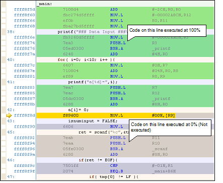This screenshot has width=223, height=183.
Task: Select the PUSH.L R7 instruction line
Action: tap(125, 88)
